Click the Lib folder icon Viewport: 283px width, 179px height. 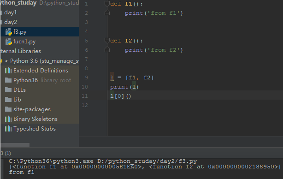pos(8,100)
